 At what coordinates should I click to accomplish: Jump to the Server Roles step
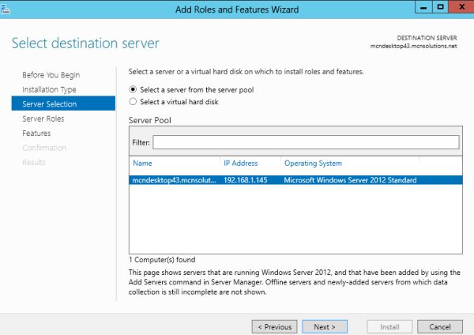tap(43, 119)
